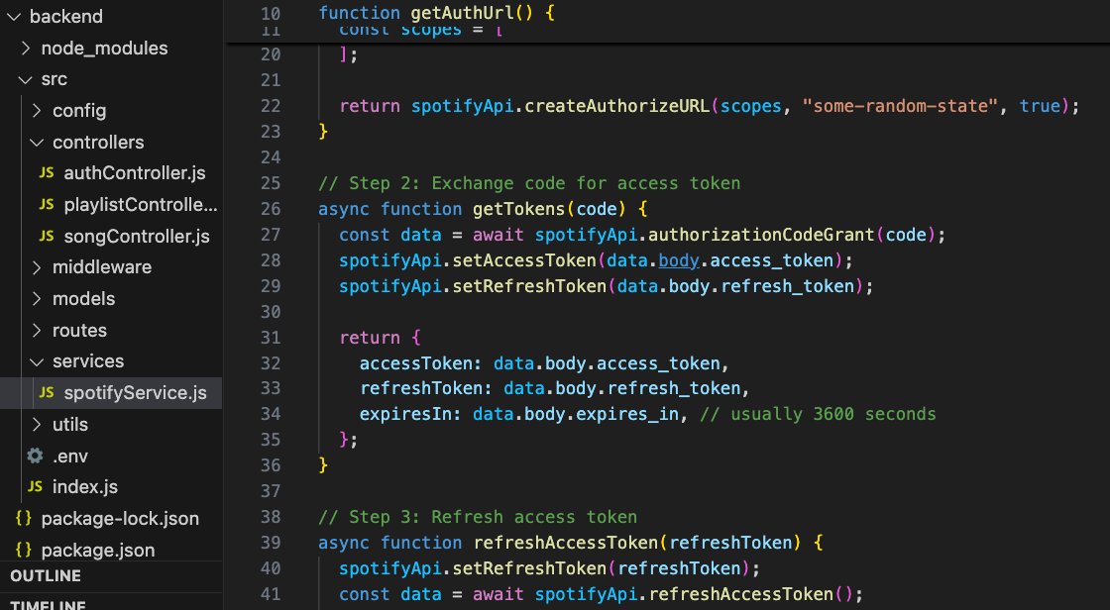Click the JS icon beside spotifyService.js
Image resolution: width=1110 pixels, height=610 pixels.
coord(47,392)
